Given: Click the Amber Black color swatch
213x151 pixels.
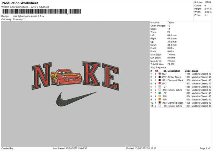Looking at the screenshot, I should coord(160,77).
